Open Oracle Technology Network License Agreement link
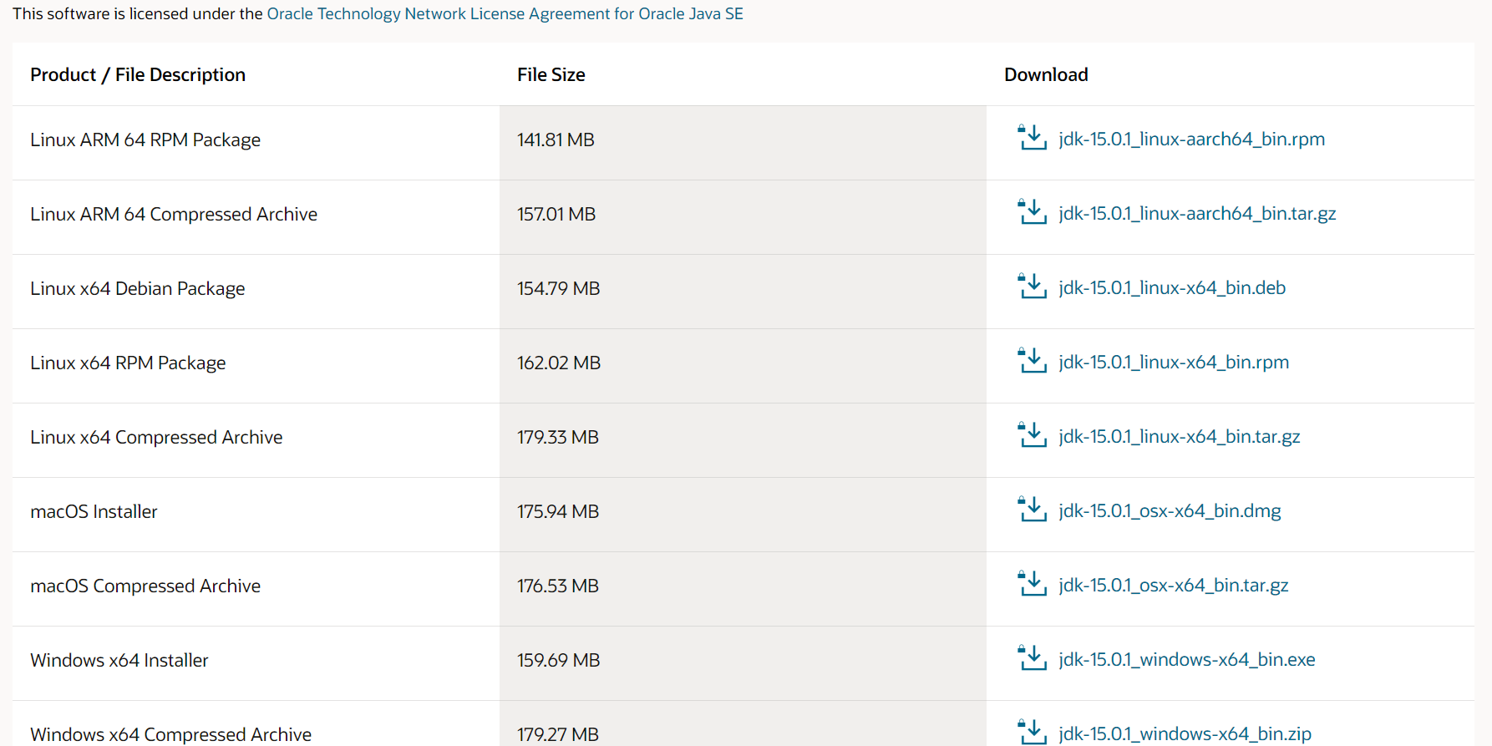The height and width of the screenshot is (746, 1492). pyautogui.click(x=505, y=14)
